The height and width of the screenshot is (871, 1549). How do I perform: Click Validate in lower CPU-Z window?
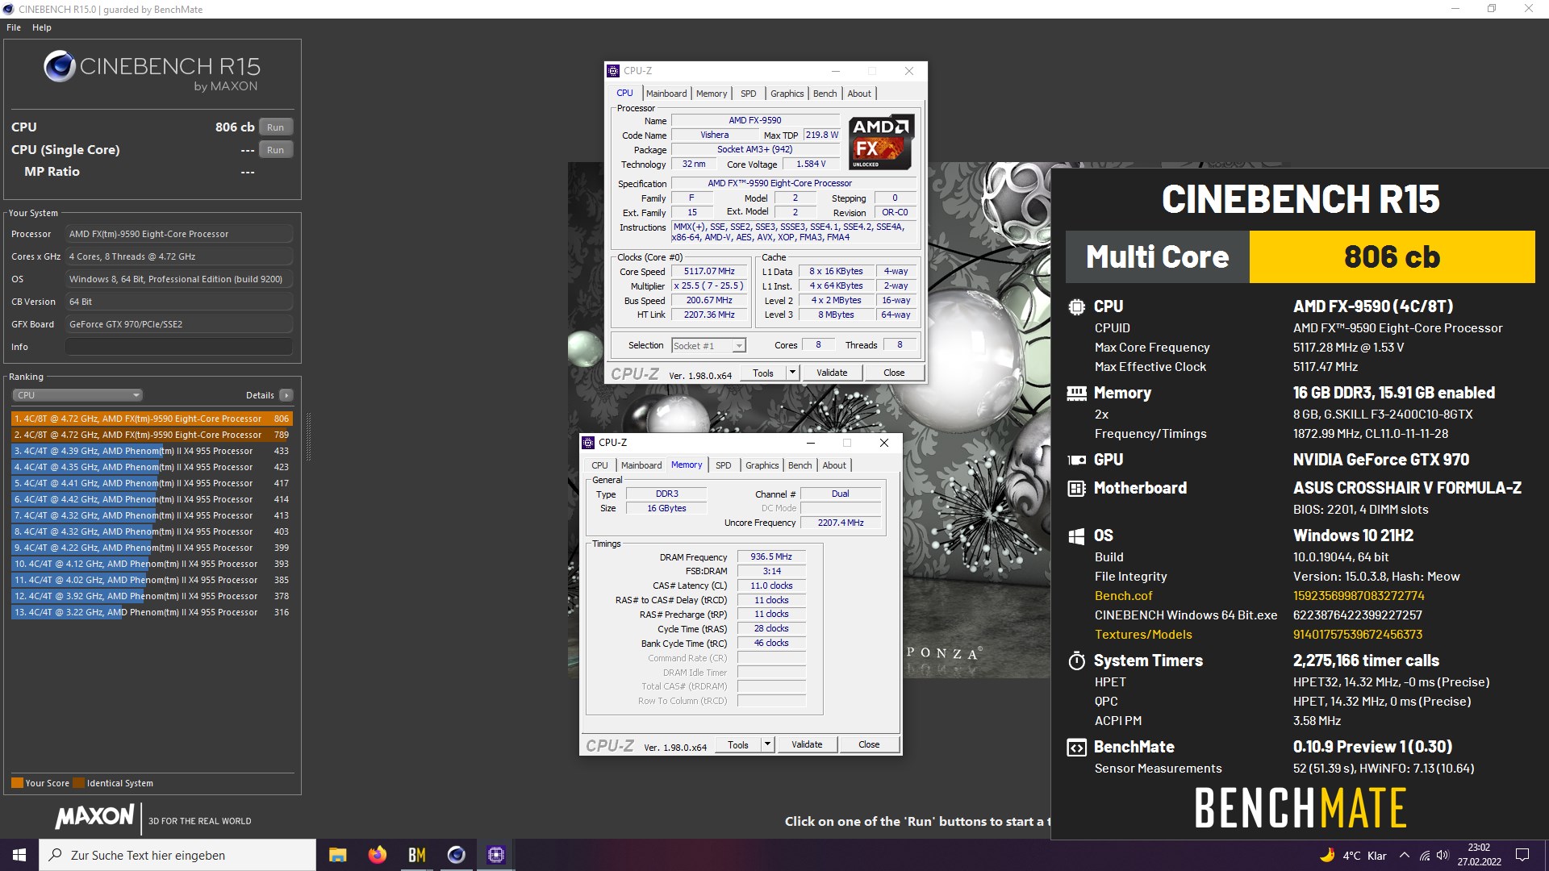click(x=807, y=744)
